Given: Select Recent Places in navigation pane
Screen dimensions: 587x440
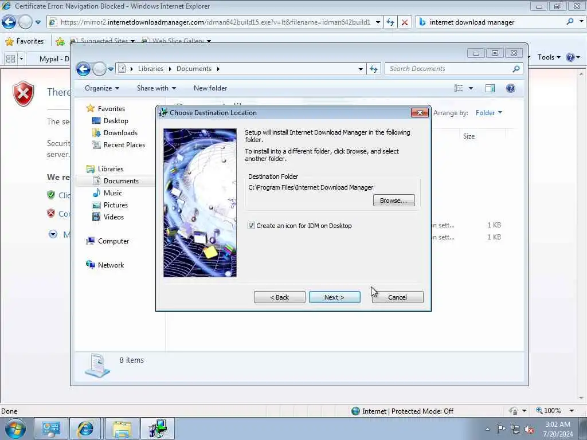Looking at the screenshot, I should [x=124, y=145].
